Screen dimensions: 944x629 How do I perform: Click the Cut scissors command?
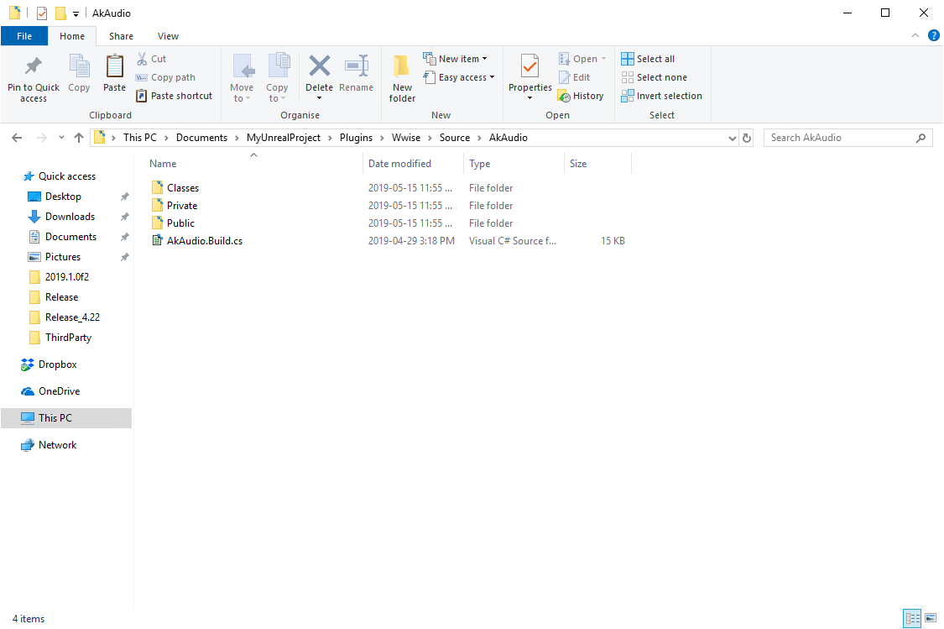point(151,59)
